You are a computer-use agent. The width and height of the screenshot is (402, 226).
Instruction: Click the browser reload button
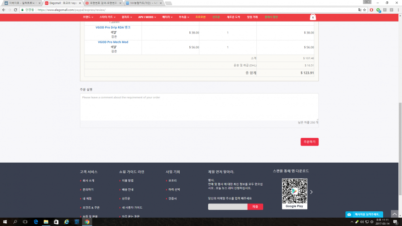coord(15,10)
